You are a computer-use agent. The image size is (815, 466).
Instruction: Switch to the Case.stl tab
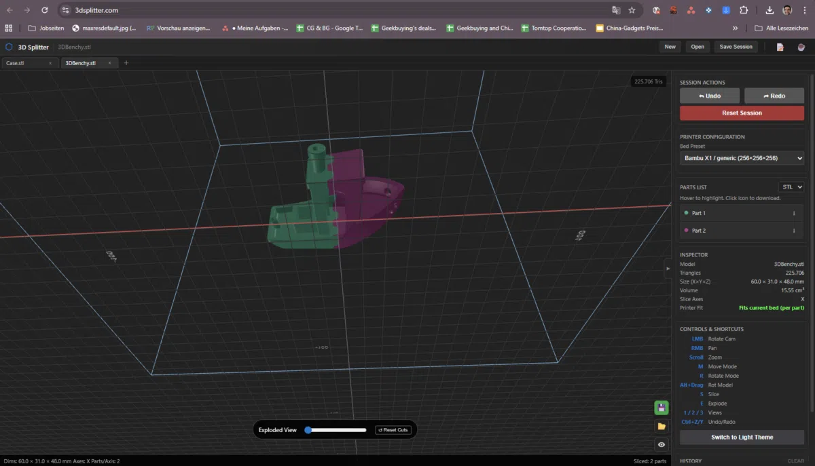[x=16, y=62]
